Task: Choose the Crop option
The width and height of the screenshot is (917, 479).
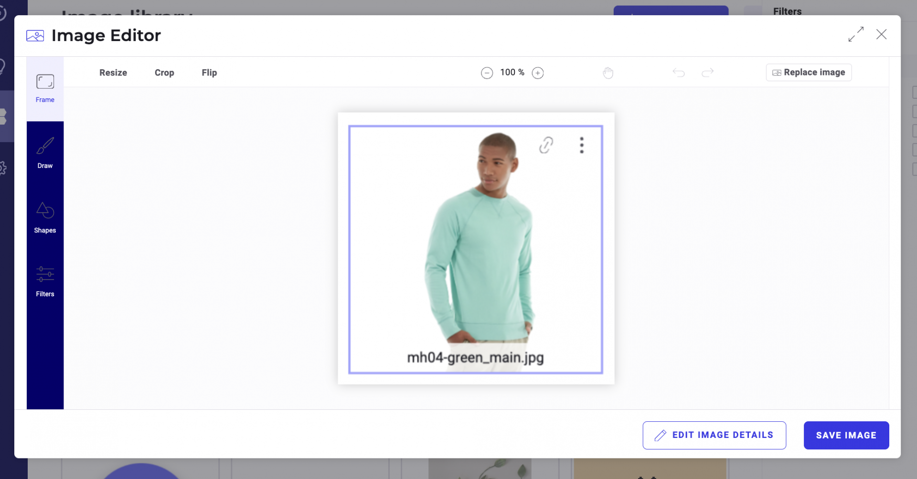Action: pyautogui.click(x=164, y=73)
